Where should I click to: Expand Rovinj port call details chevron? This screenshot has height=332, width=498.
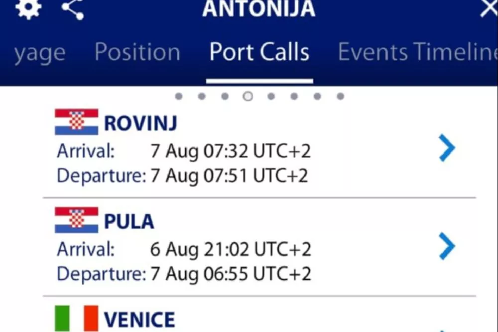(x=447, y=149)
